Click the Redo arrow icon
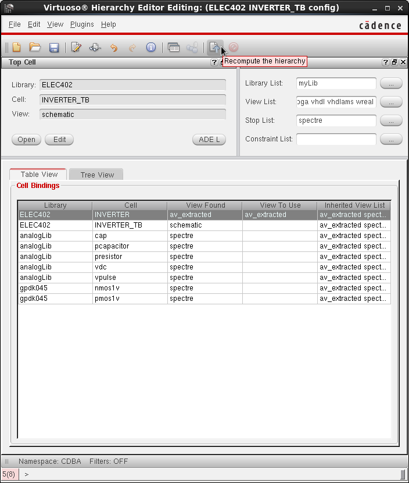409x483 pixels. [132, 48]
